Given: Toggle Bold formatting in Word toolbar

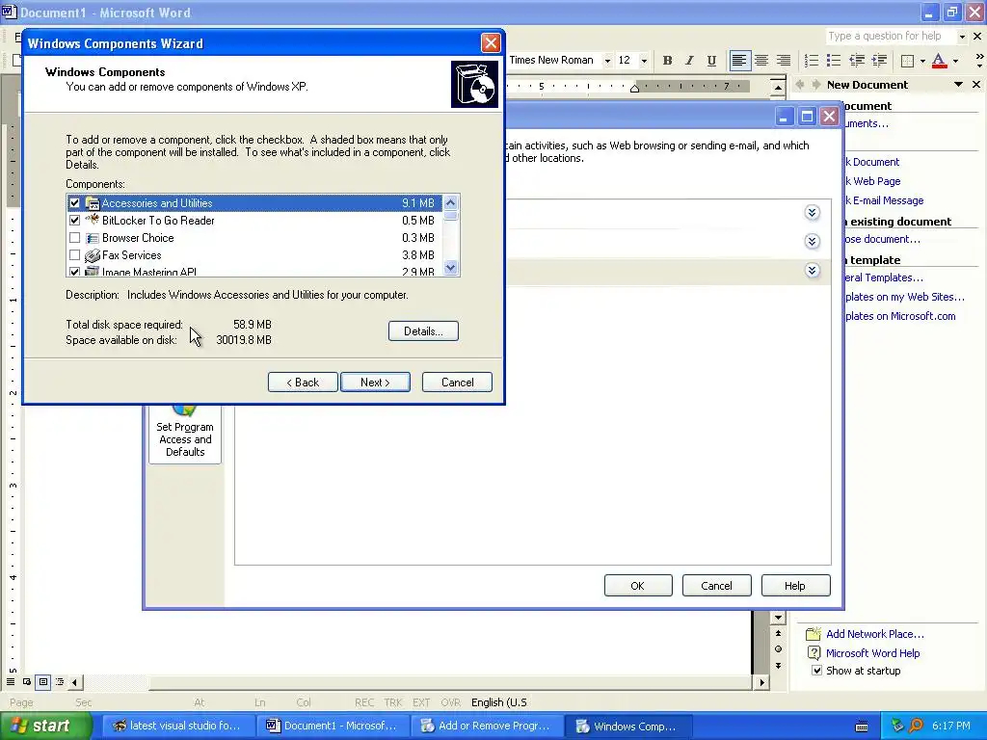Looking at the screenshot, I should point(667,61).
